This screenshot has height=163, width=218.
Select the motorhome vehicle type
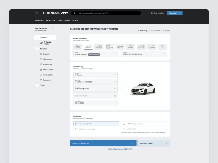pos(141,46)
